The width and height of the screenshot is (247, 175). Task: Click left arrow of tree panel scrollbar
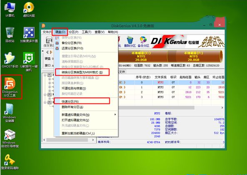(44, 140)
